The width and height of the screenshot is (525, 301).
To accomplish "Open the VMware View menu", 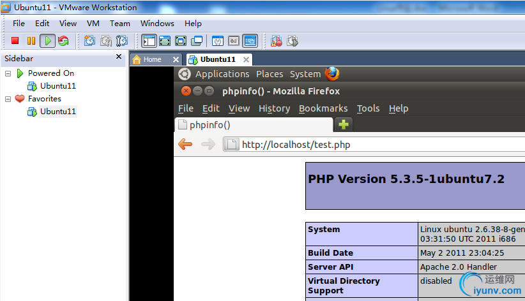I will click(68, 24).
